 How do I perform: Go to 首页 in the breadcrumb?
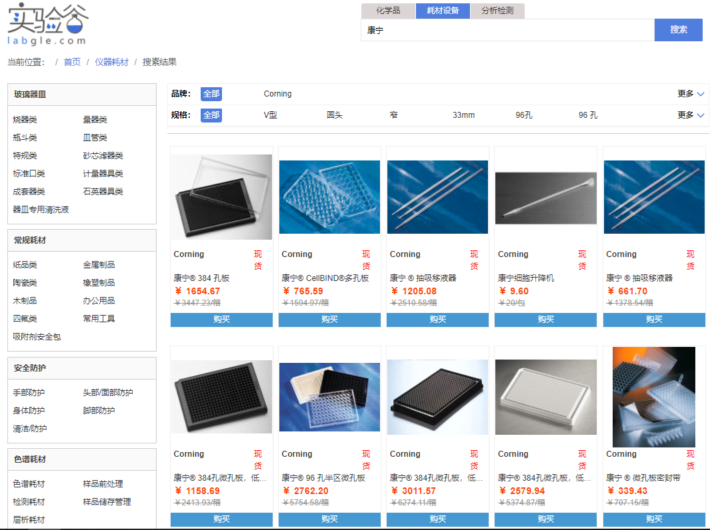coord(72,62)
